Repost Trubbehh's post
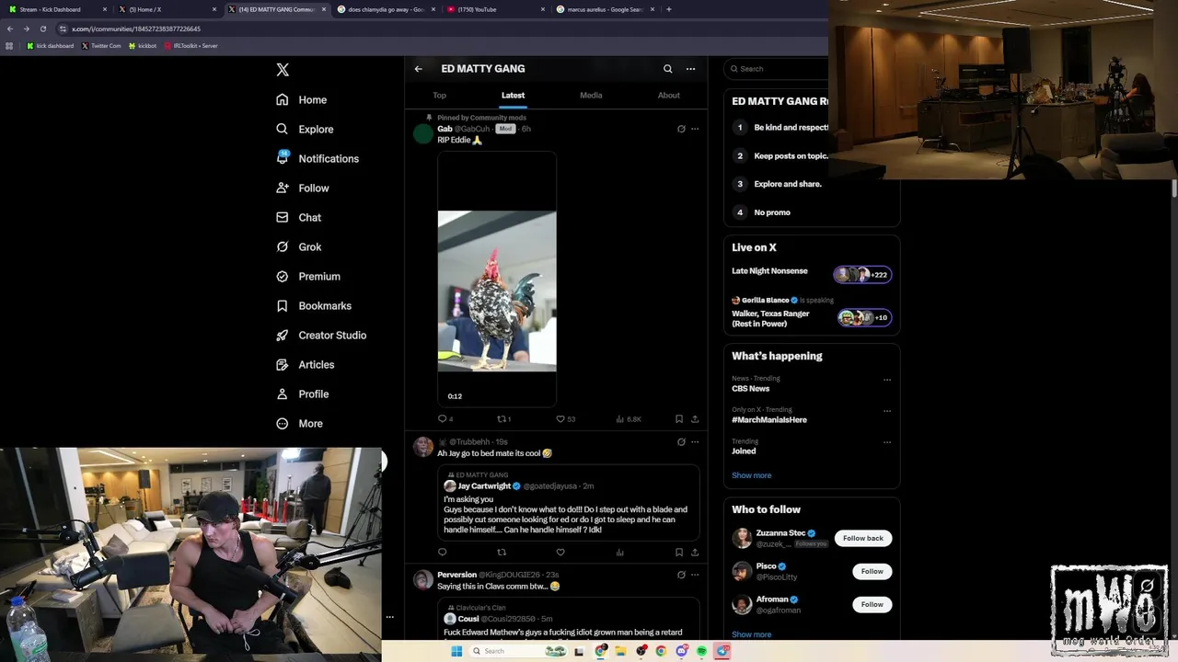Screen dimensions: 1178x662 (502, 553)
